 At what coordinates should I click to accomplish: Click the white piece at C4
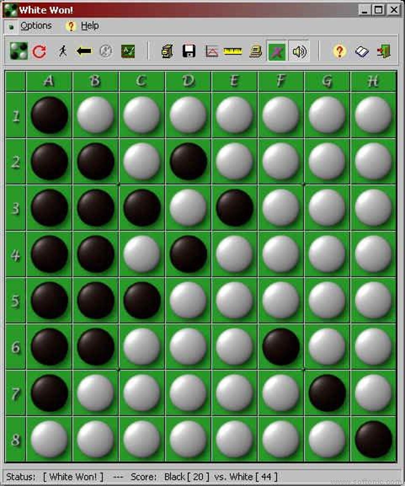142,254
